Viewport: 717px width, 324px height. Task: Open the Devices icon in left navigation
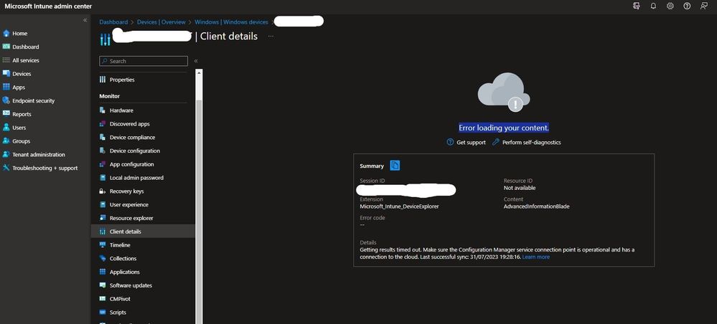(x=6, y=74)
